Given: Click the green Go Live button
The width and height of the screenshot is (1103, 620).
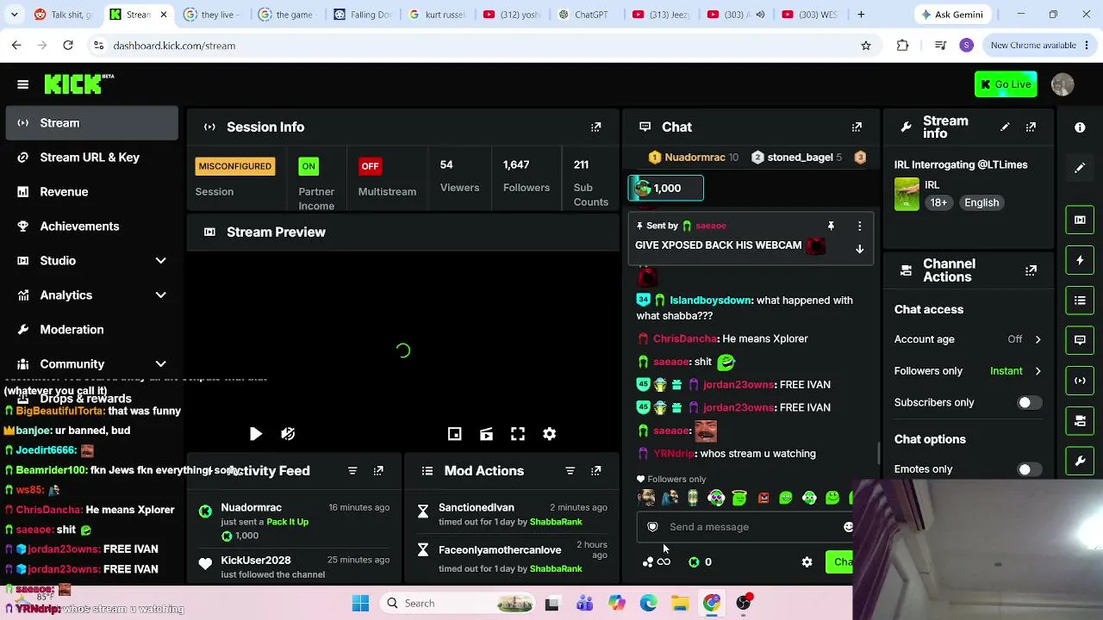Looking at the screenshot, I should (1006, 84).
